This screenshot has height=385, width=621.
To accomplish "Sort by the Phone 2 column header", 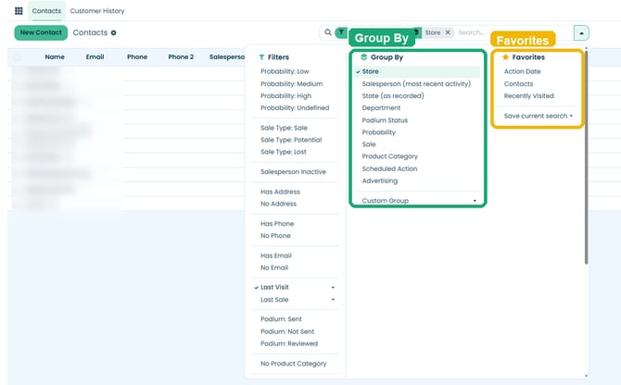I will coord(181,57).
